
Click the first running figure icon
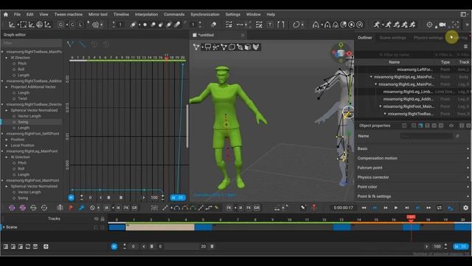point(377,24)
